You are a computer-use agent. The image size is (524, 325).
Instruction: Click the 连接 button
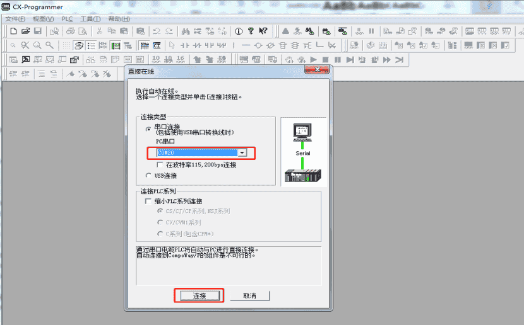(199, 295)
